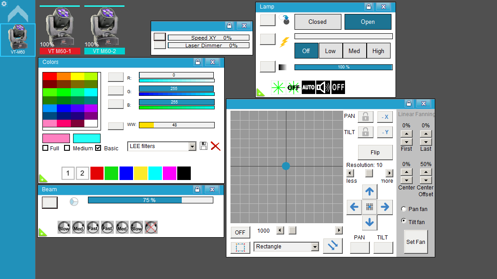497x279 pixels.
Task: Click the green laser star icon
Action: click(x=278, y=87)
